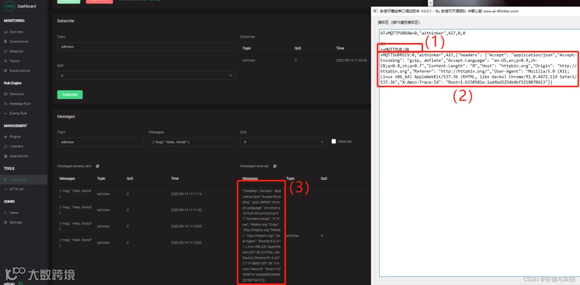This screenshot has height=285, width=580.
Task: Click the green Subscribe button
Action: click(x=70, y=94)
